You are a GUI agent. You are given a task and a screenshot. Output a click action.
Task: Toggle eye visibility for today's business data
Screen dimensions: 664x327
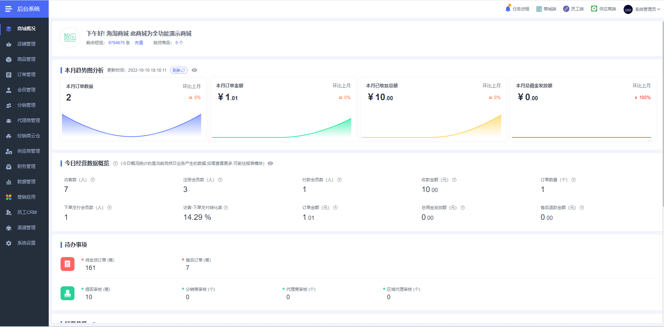pos(270,163)
